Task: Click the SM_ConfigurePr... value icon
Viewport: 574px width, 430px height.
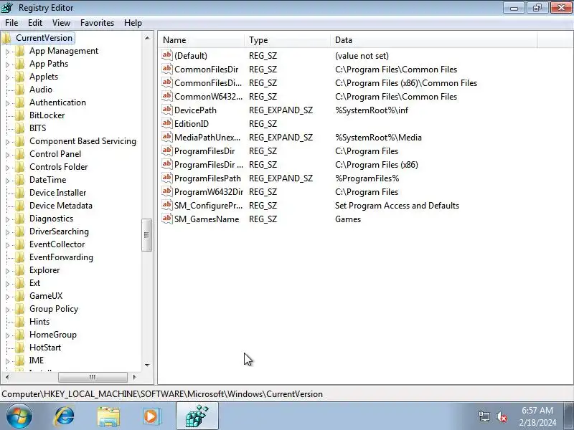Action: click(167, 206)
